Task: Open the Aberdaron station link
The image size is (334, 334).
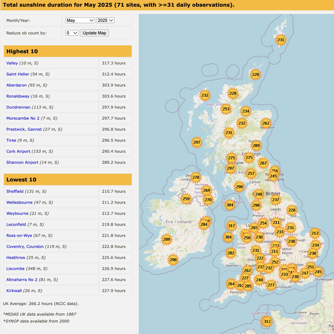Action: (16, 85)
